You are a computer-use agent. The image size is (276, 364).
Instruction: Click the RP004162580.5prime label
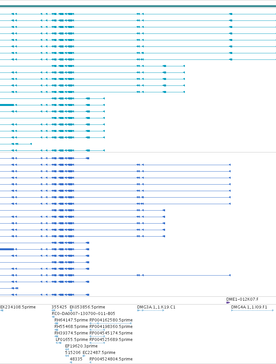[111, 320]
